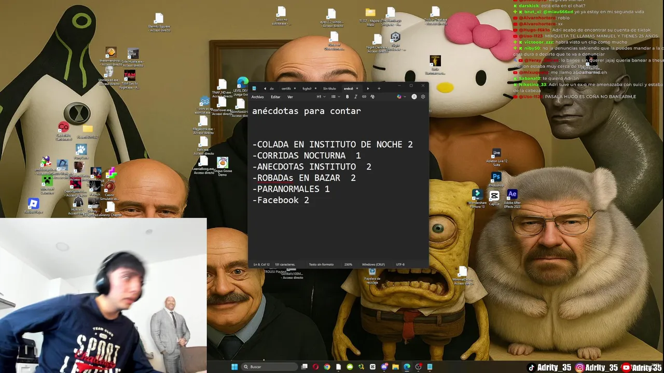Open Notepad settings gear

click(423, 97)
